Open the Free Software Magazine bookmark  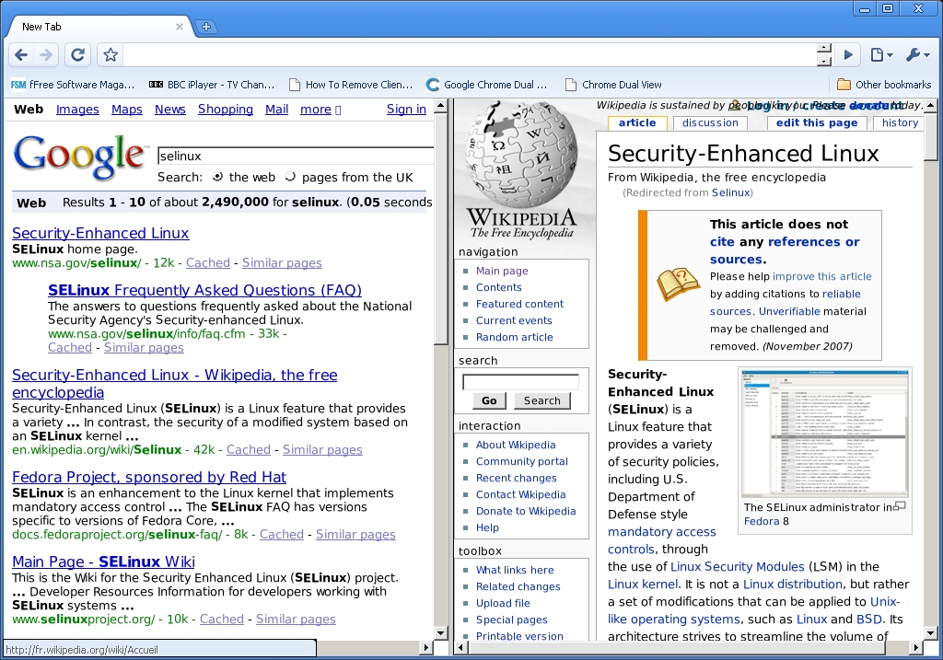73,85
